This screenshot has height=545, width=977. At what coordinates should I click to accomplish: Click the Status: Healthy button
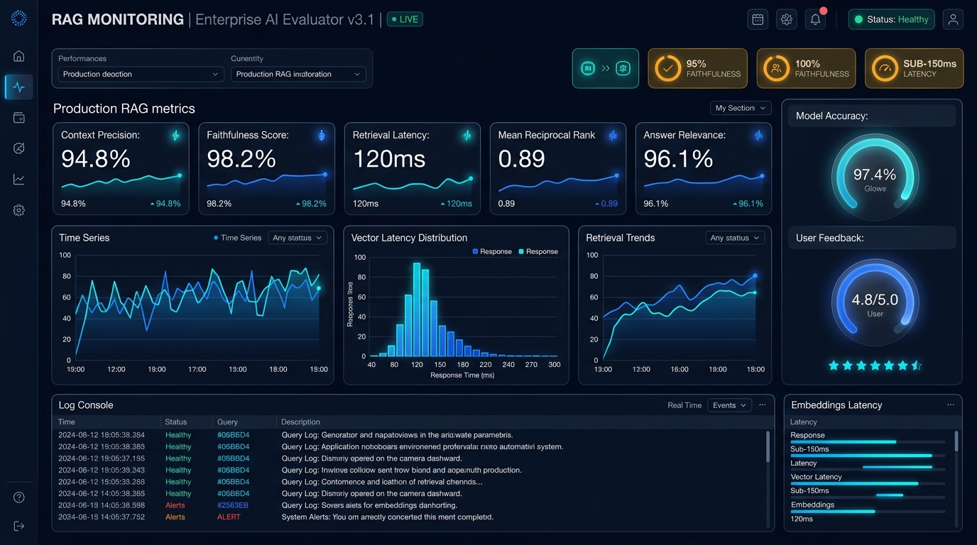(x=892, y=19)
